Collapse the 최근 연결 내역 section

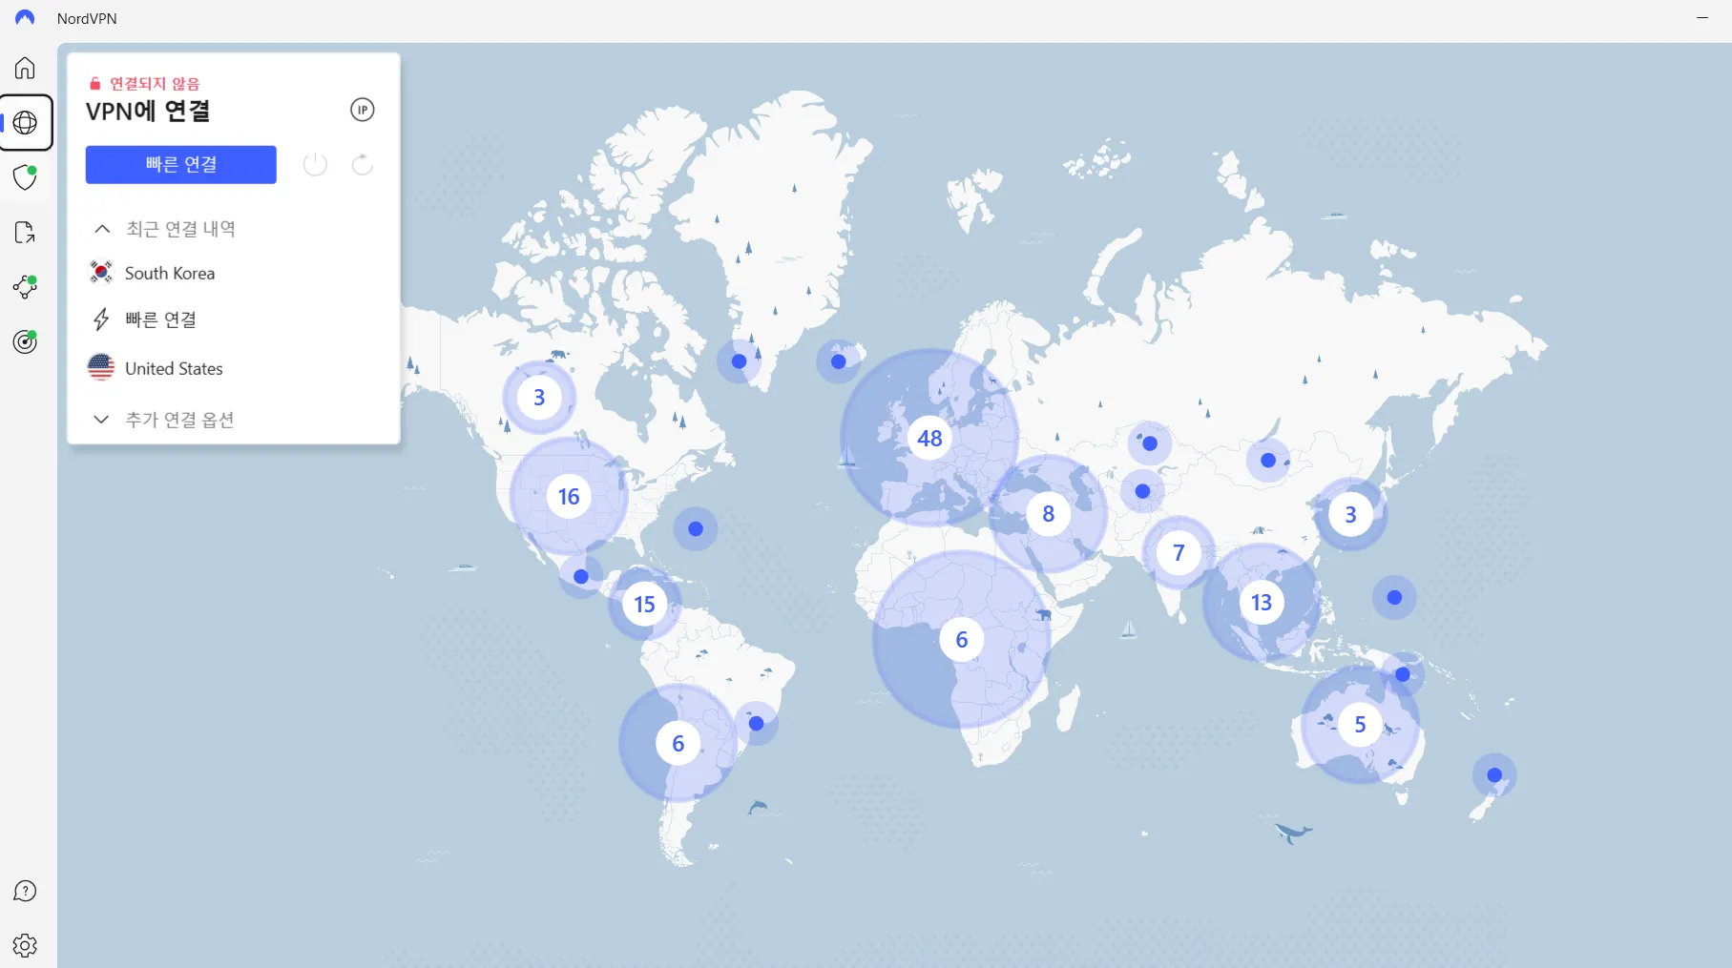pyautogui.click(x=102, y=229)
